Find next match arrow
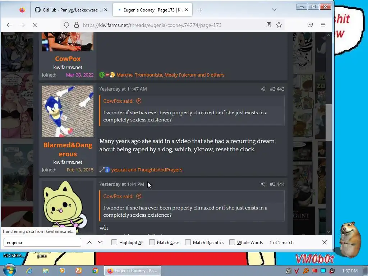 (x=100, y=243)
